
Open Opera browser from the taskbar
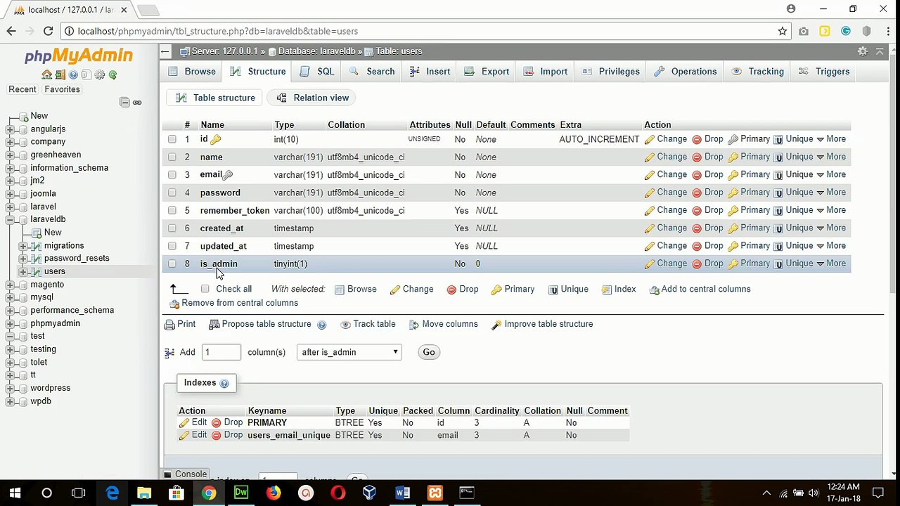[338, 493]
